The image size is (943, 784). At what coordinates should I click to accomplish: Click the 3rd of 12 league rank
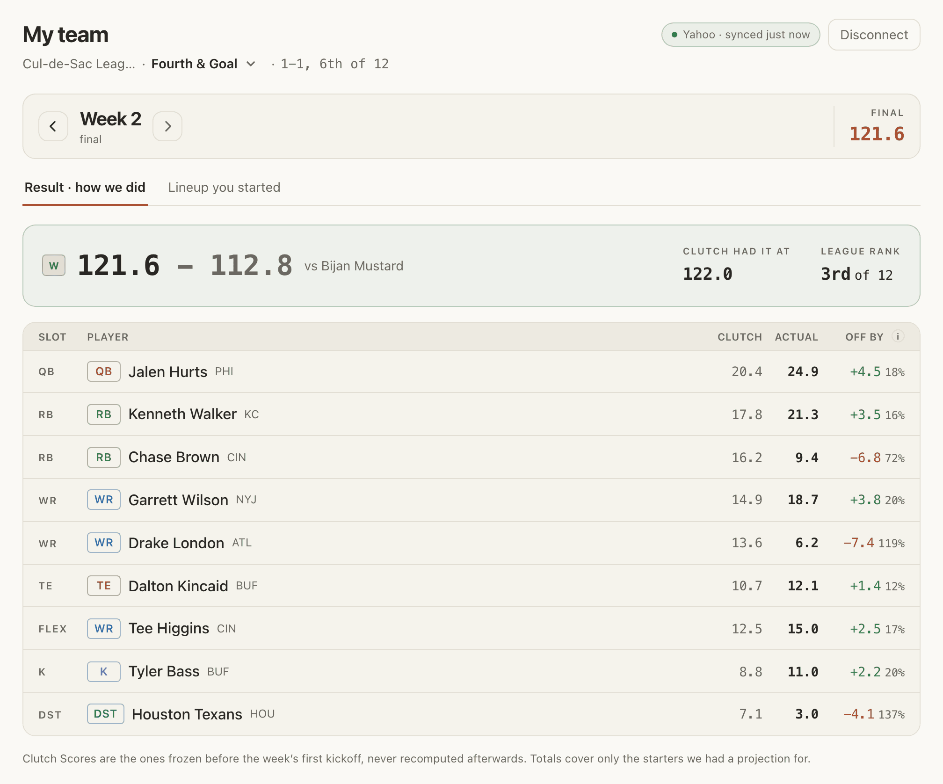[x=857, y=274]
